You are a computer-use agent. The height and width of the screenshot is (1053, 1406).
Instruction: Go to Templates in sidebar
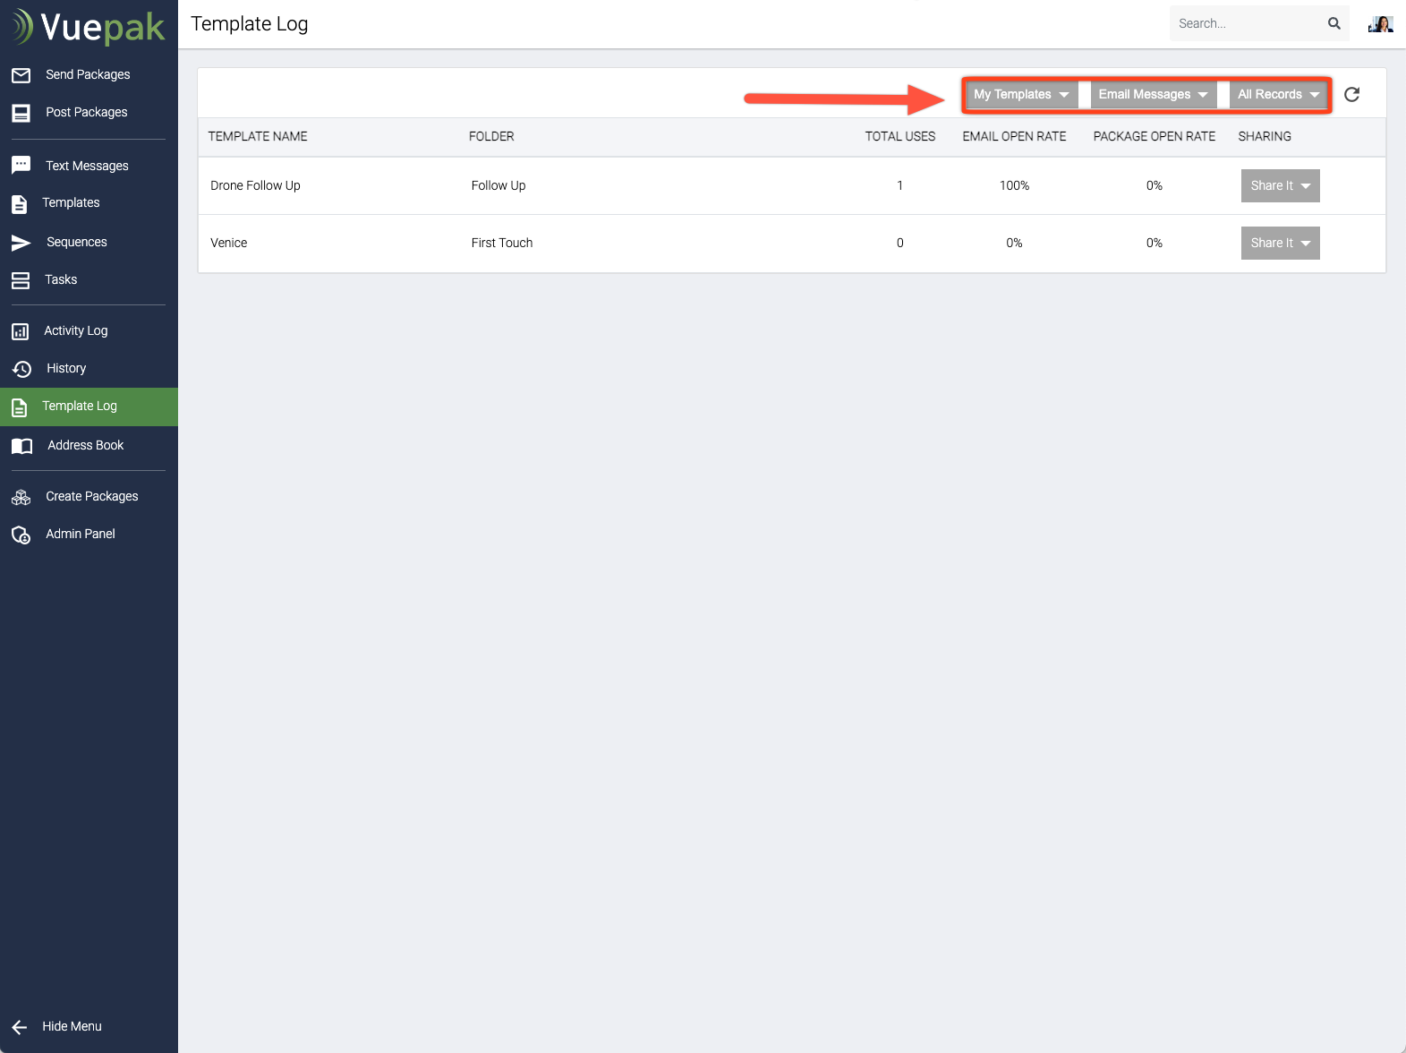click(x=71, y=203)
